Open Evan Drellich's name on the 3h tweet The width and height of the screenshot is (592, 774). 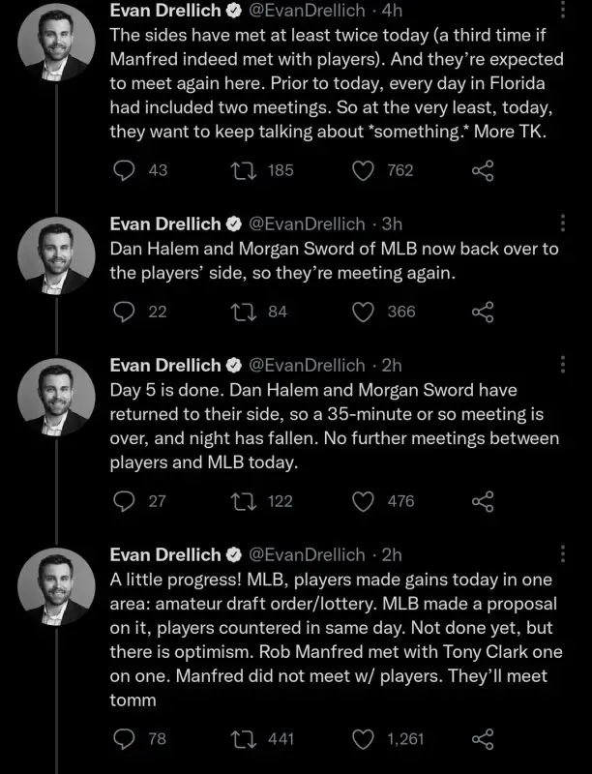coord(165,223)
